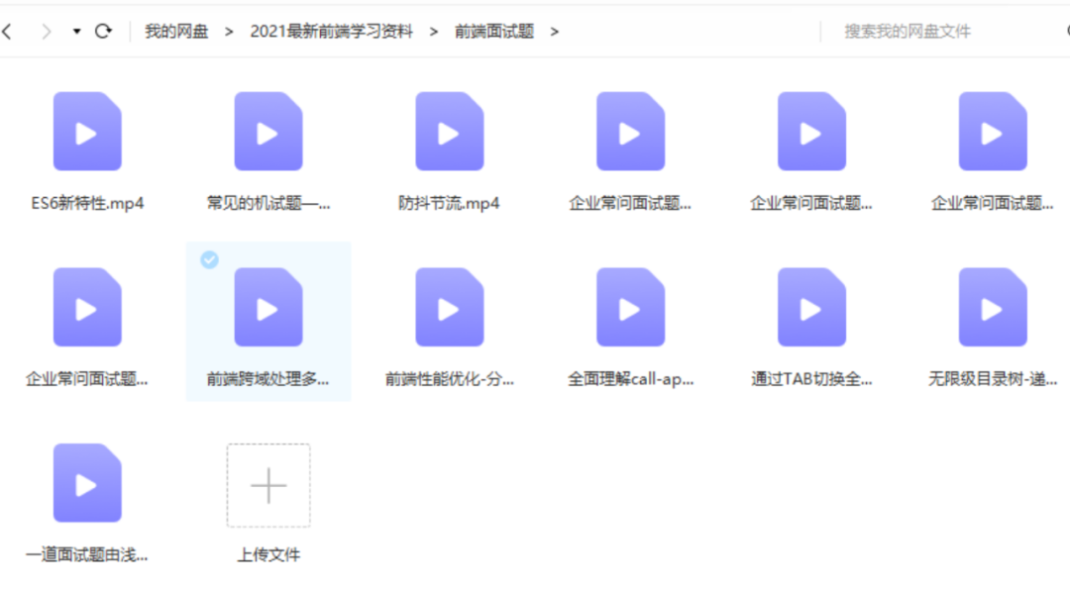The width and height of the screenshot is (1070, 589).
Task: Play the 前端性能优化-分 video
Action: coord(449,306)
